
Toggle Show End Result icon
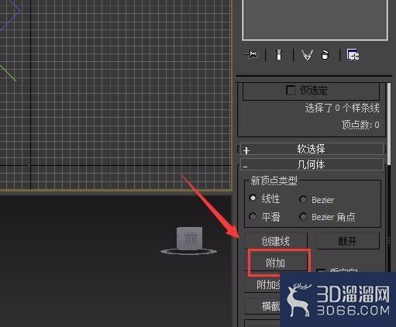[279, 55]
